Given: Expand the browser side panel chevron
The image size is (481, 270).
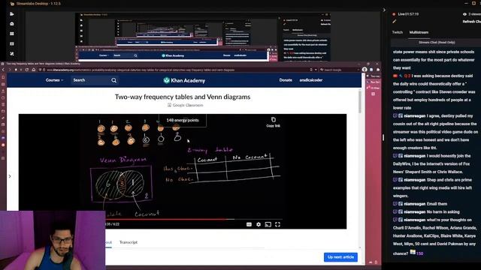Looking at the screenshot, I should coord(10,176).
